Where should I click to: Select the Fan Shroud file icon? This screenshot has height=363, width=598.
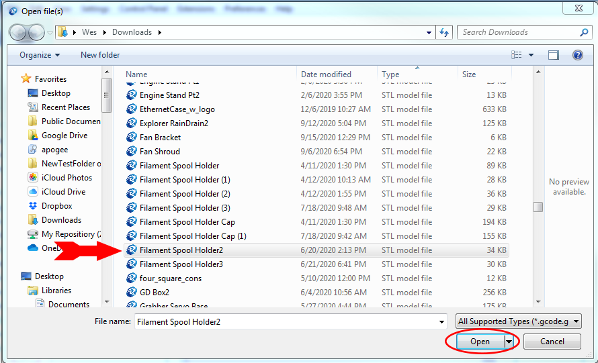[132, 152]
